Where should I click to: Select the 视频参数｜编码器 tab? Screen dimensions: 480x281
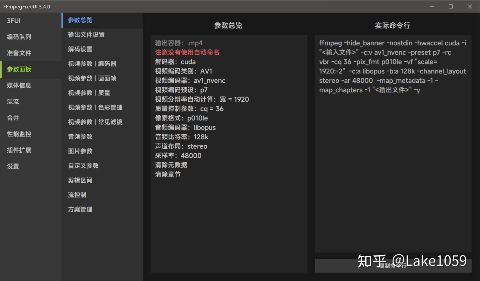pyautogui.click(x=92, y=63)
